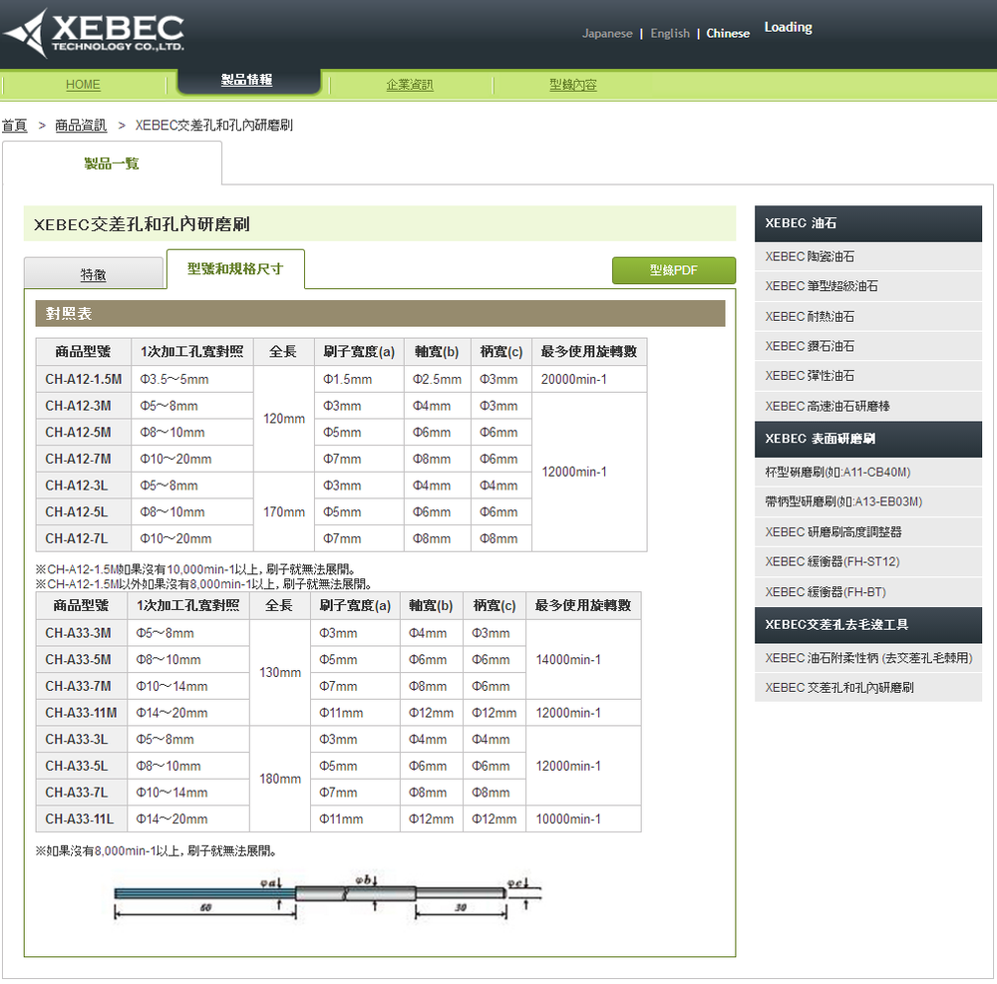Open XEBEC 研磨刷高度調整器 page
997x984 pixels.
tap(824, 531)
